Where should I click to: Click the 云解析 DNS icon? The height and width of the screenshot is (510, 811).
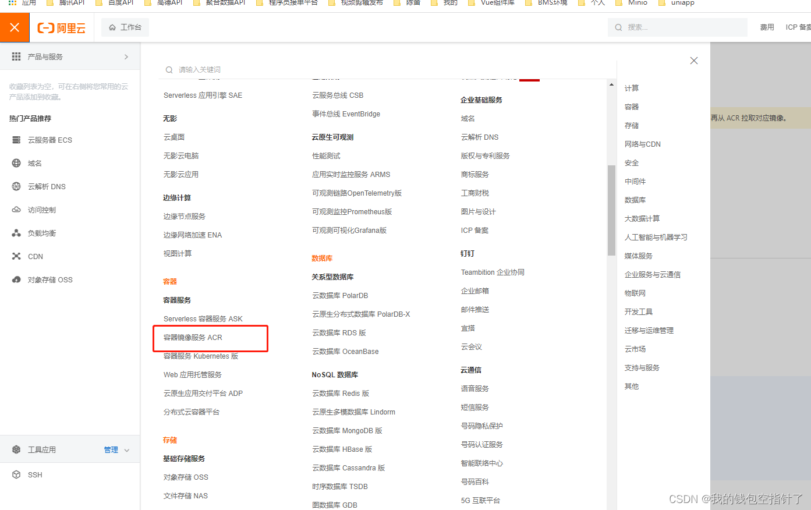[x=16, y=186]
